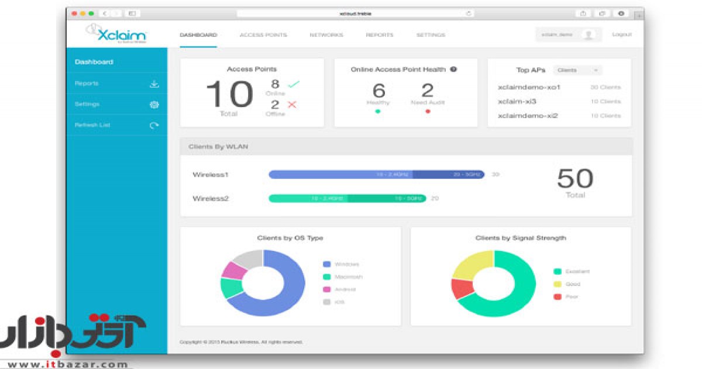Viewport: 702px width, 369px height.
Task: Click the red Need Audit dot
Action: pyautogui.click(x=428, y=111)
